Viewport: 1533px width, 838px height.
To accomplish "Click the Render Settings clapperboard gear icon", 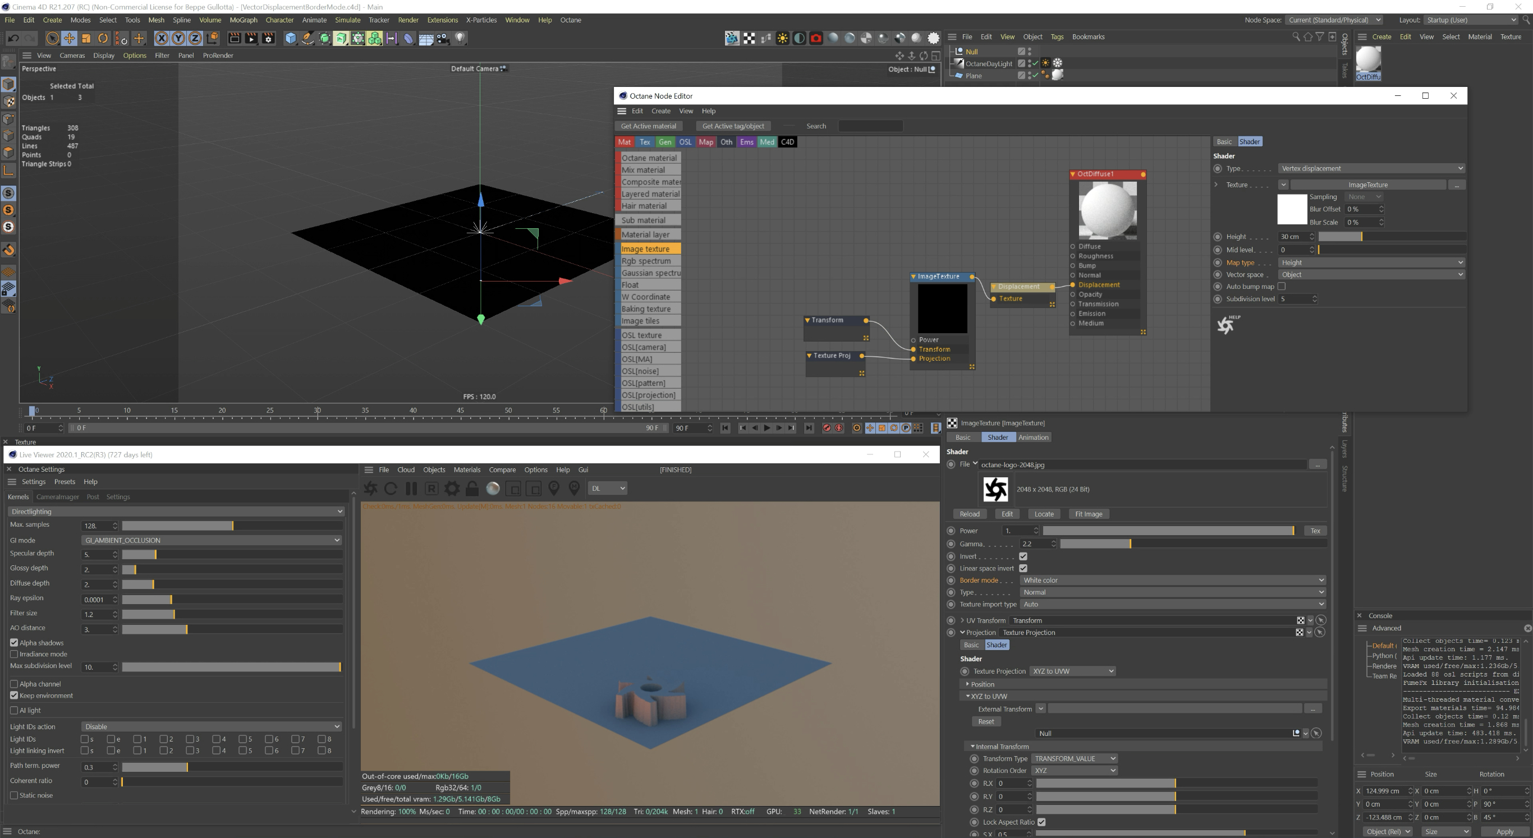I will click(x=268, y=39).
